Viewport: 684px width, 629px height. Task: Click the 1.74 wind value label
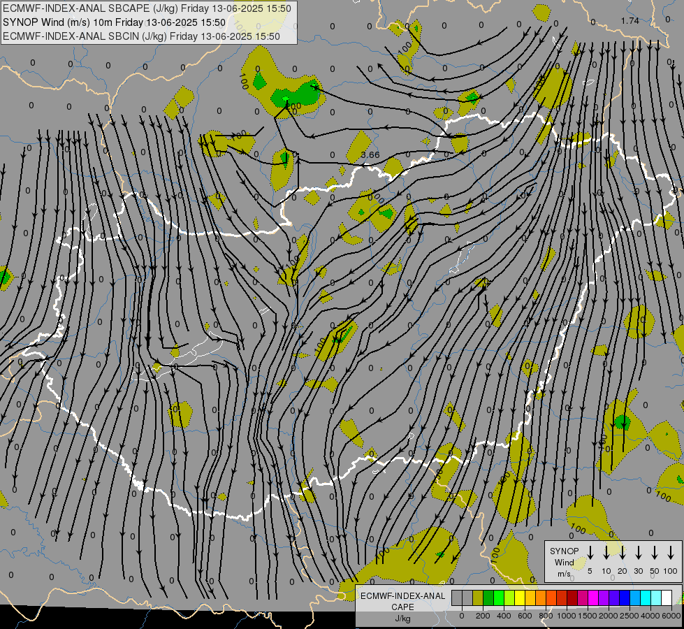630,20
